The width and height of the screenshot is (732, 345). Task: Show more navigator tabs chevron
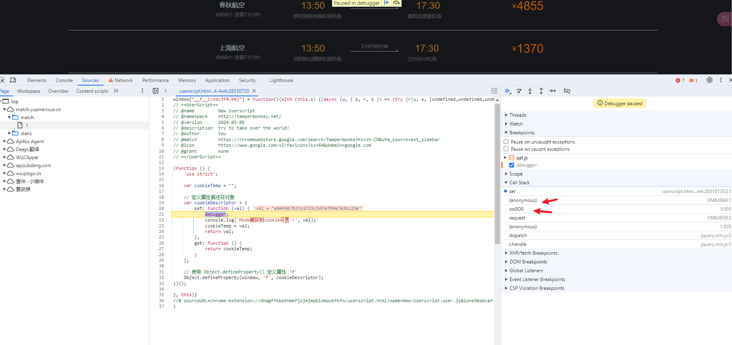pos(116,91)
